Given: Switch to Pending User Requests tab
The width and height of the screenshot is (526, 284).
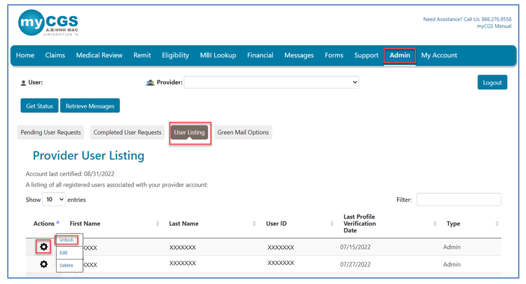Looking at the screenshot, I should pyautogui.click(x=51, y=132).
